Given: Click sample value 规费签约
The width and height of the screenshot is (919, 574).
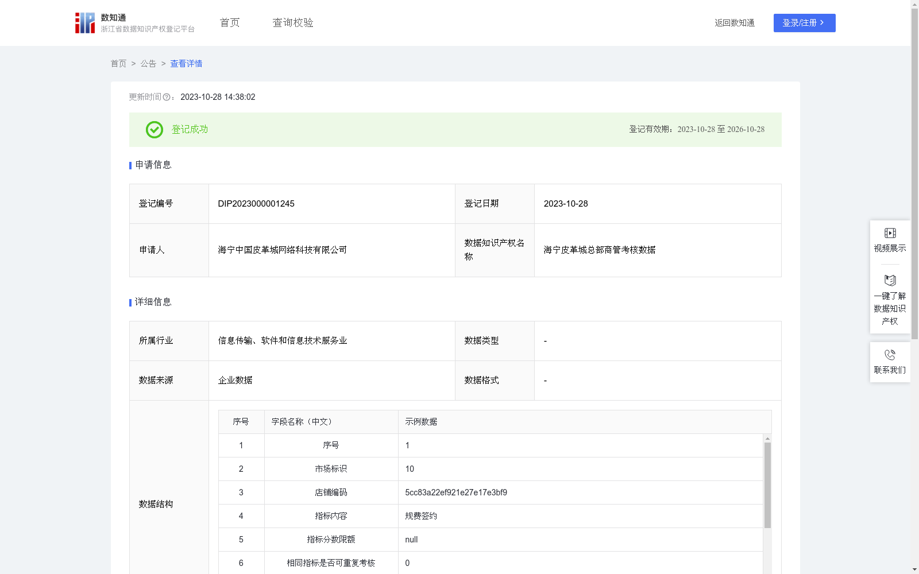Looking at the screenshot, I should click(x=421, y=516).
